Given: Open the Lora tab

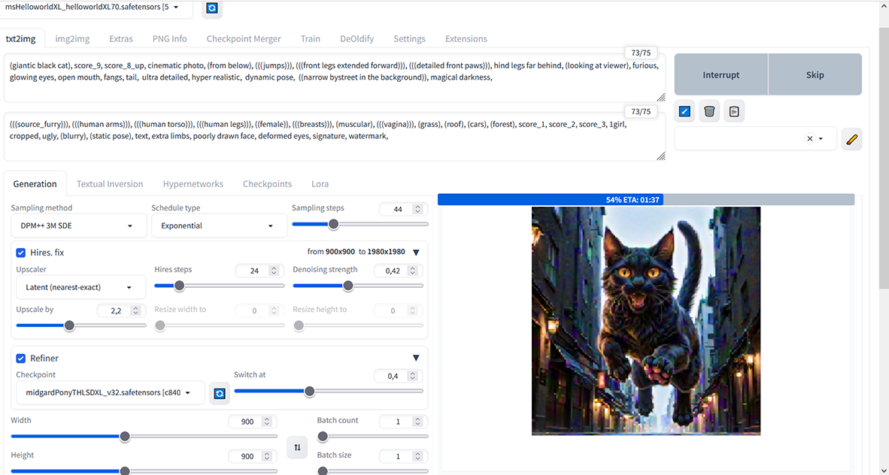Looking at the screenshot, I should click(x=320, y=184).
